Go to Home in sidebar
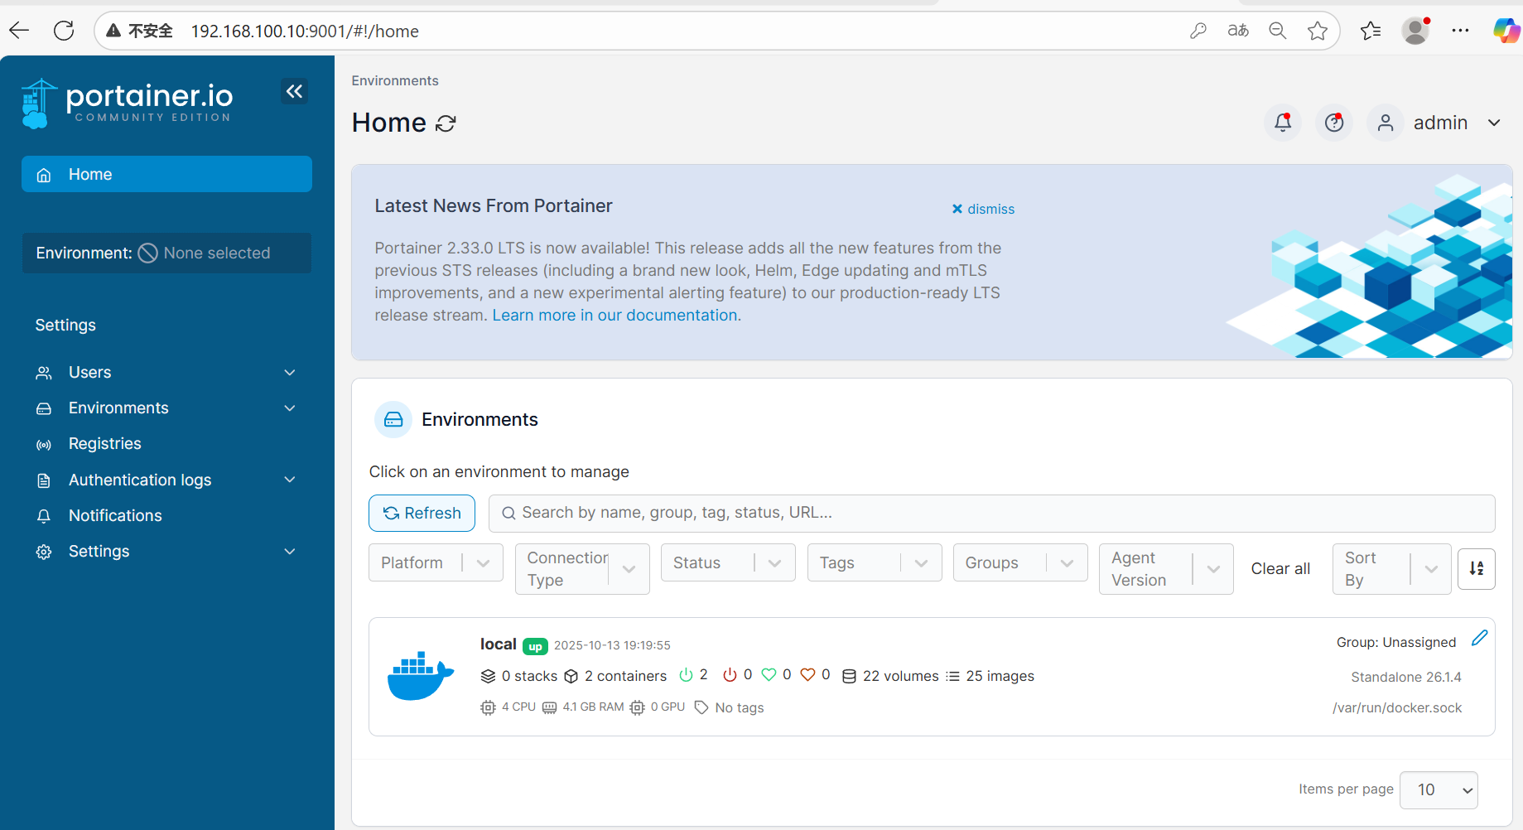The width and height of the screenshot is (1523, 830). [166, 175]
